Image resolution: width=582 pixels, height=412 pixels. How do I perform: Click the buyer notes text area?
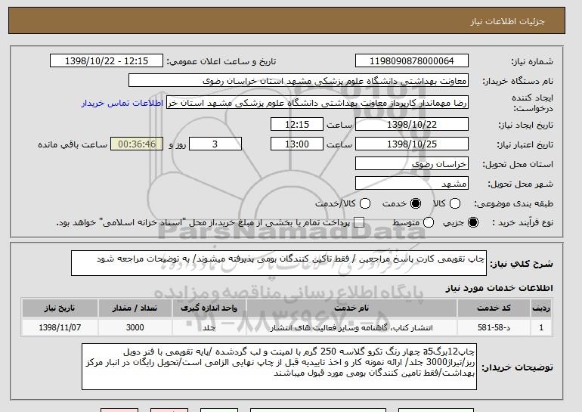[279, 367]
